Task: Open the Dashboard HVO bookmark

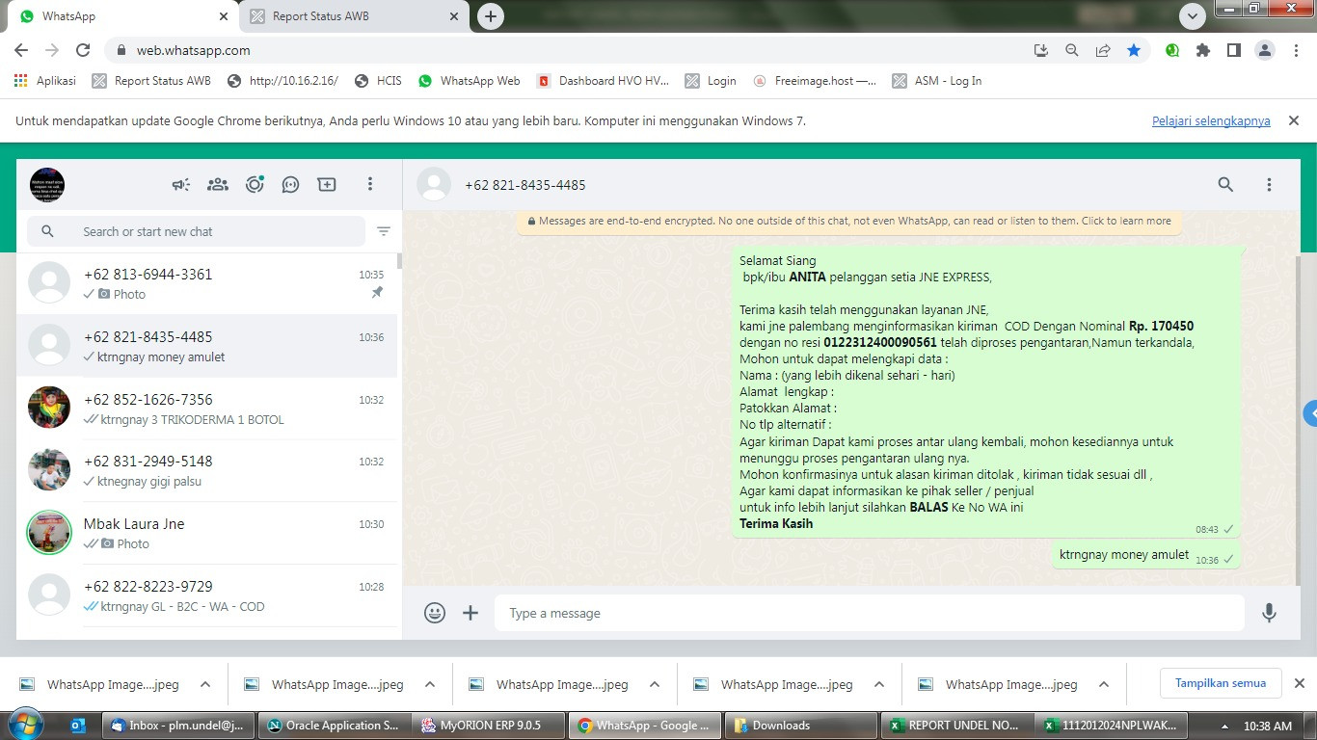Action: pos(603,81)
